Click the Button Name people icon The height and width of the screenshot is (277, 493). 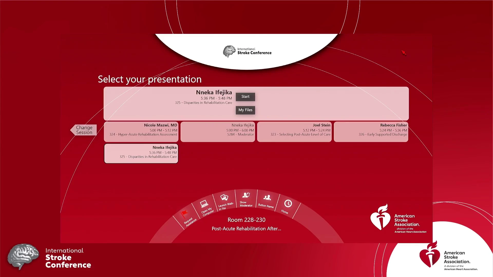click(267, 197)
